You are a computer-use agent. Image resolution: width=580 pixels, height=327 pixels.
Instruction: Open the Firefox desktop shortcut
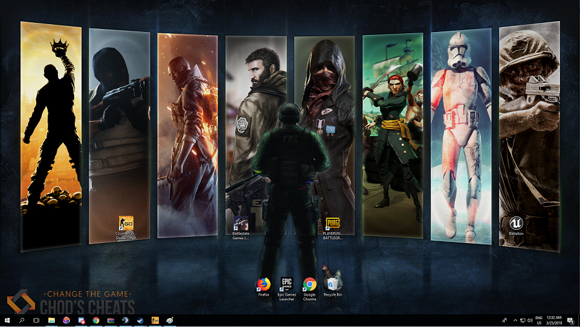[264, 287]
